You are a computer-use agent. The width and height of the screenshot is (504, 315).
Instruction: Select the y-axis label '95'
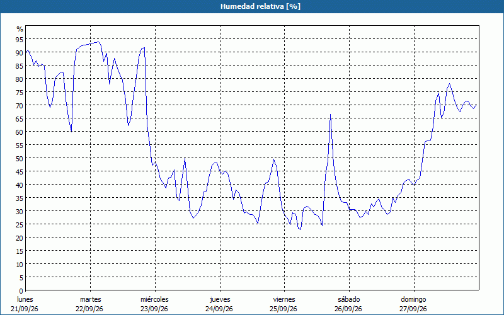click(20, 40)
